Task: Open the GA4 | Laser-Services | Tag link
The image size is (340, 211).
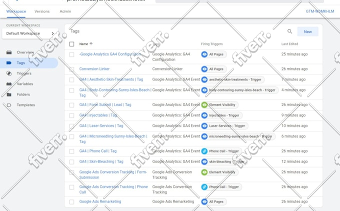Action: click(x=101, y=125)
